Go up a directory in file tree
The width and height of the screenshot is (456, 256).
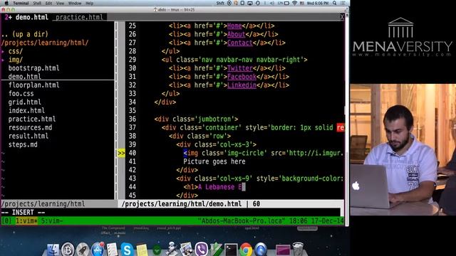(25, 34)
